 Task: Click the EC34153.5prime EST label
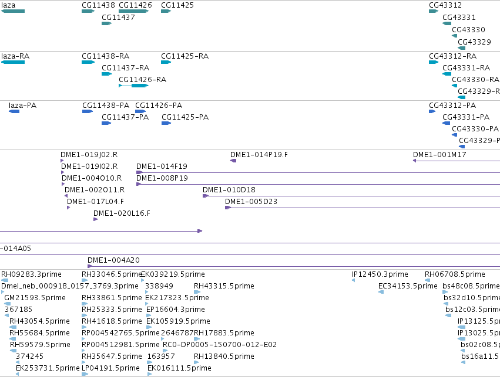click(408, 286)
